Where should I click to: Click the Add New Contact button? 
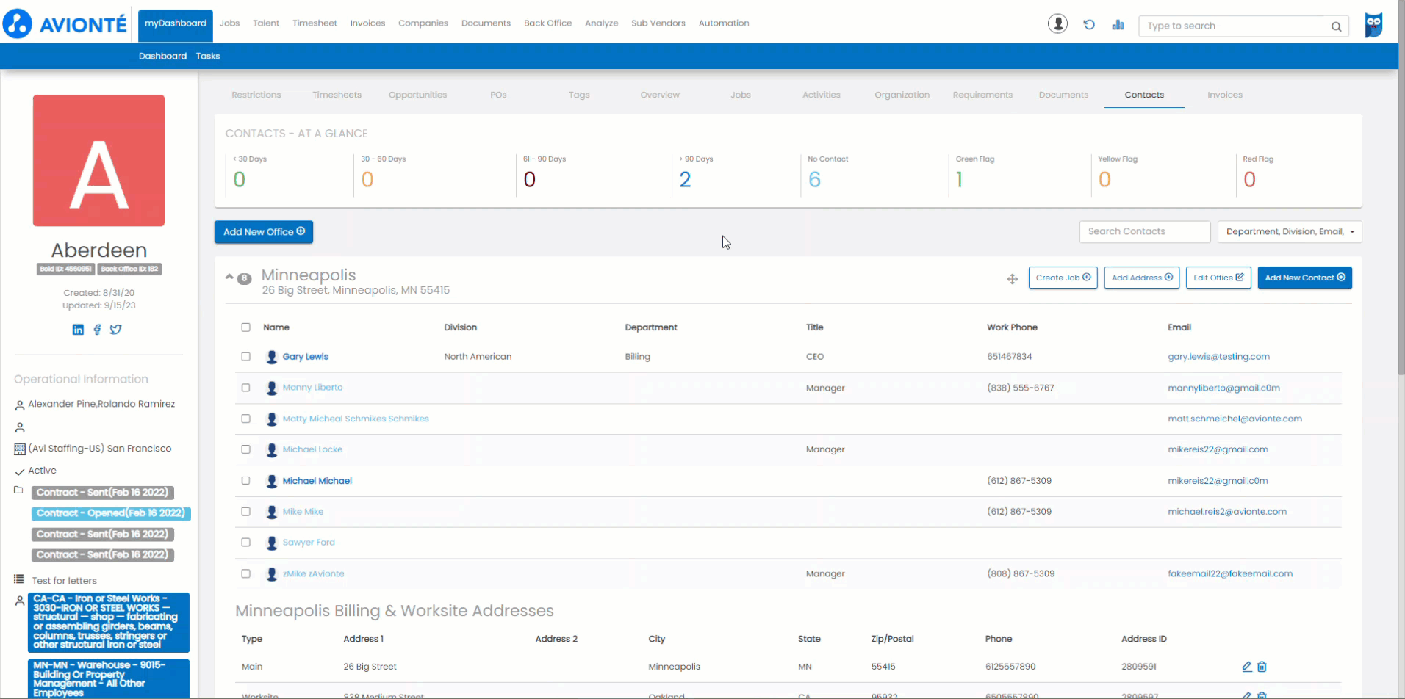pyautogui.click(x=1304, y=278)
